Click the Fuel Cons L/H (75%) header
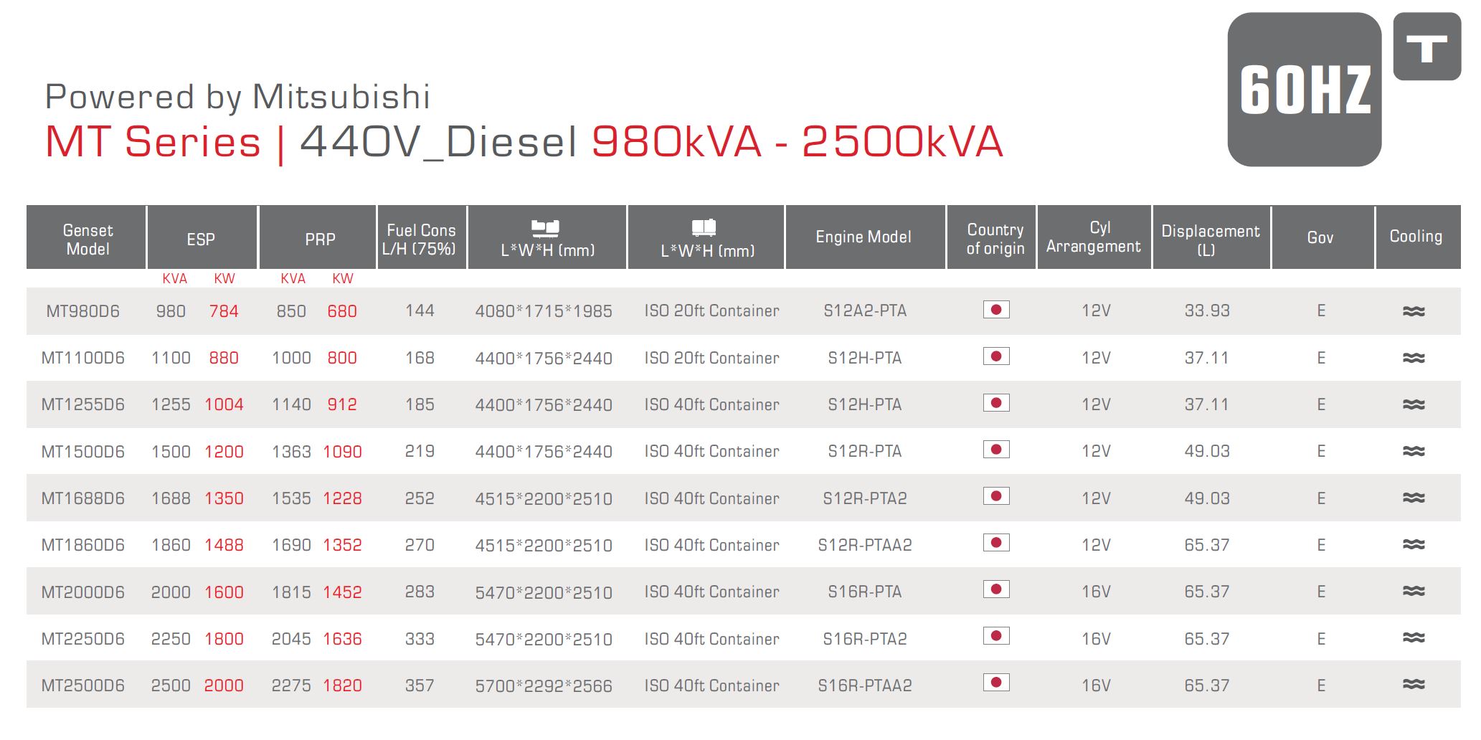The height and width of the screenshot is (740, 1481). 421,239
